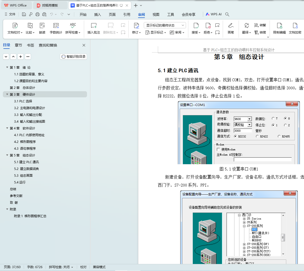Open the 比较 compare documents tool

point(30,28)
